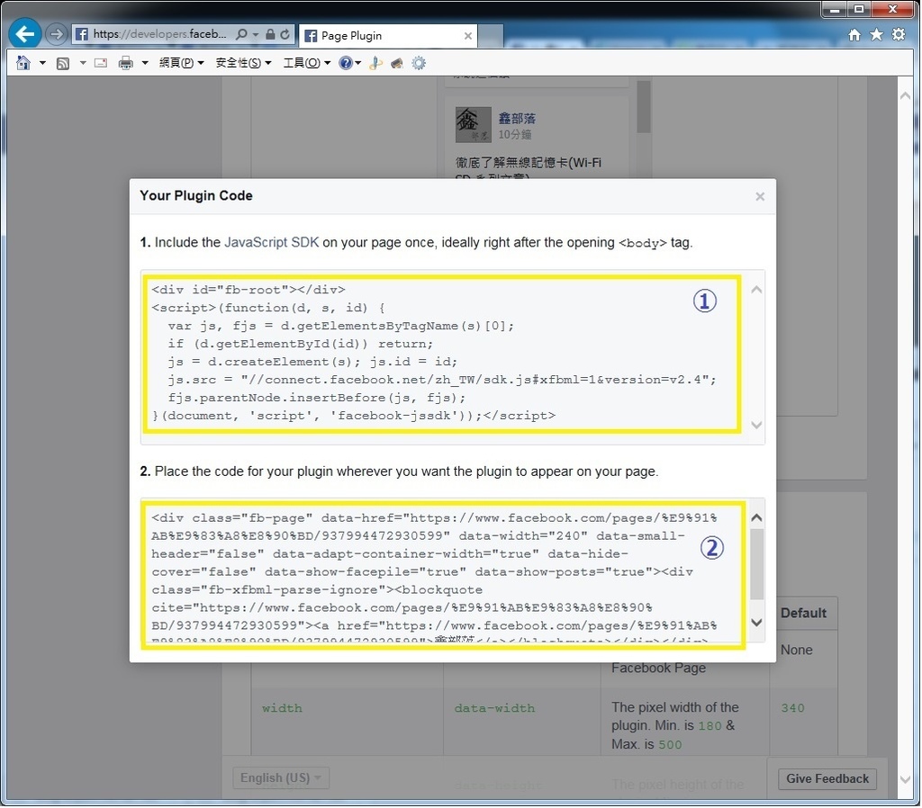The height and width of the screenshot is (808, 922).
Task: Click the up arrow of the second code box
Action: coord(756,517)
